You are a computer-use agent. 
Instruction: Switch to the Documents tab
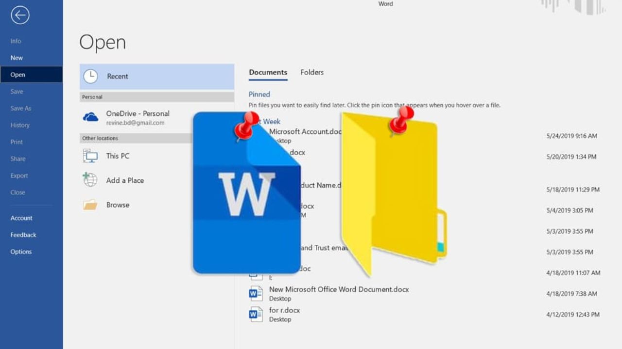(x=268, y=73)
